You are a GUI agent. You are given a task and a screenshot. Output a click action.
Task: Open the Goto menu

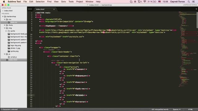click(63, 2)
